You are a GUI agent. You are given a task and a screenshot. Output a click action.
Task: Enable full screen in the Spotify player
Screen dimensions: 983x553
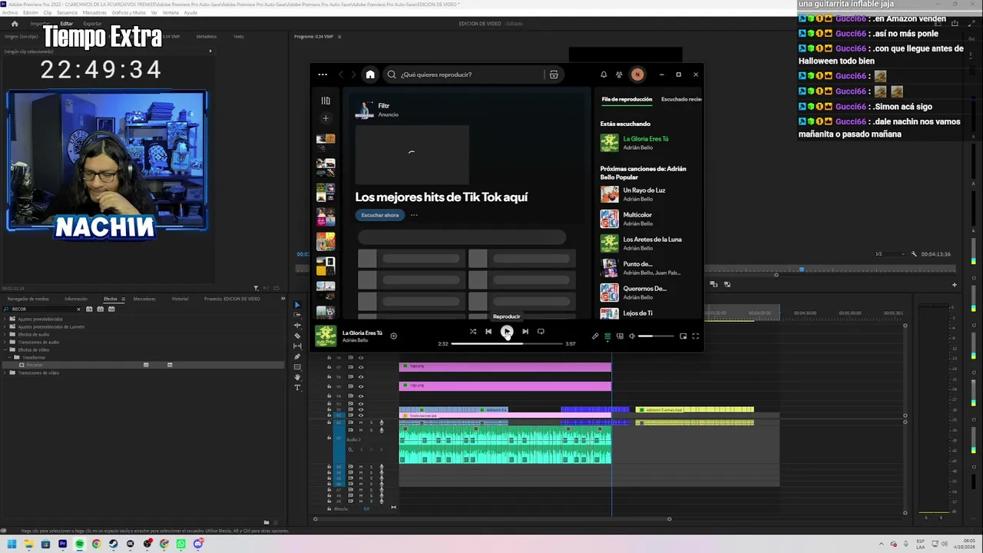(696, 336)
